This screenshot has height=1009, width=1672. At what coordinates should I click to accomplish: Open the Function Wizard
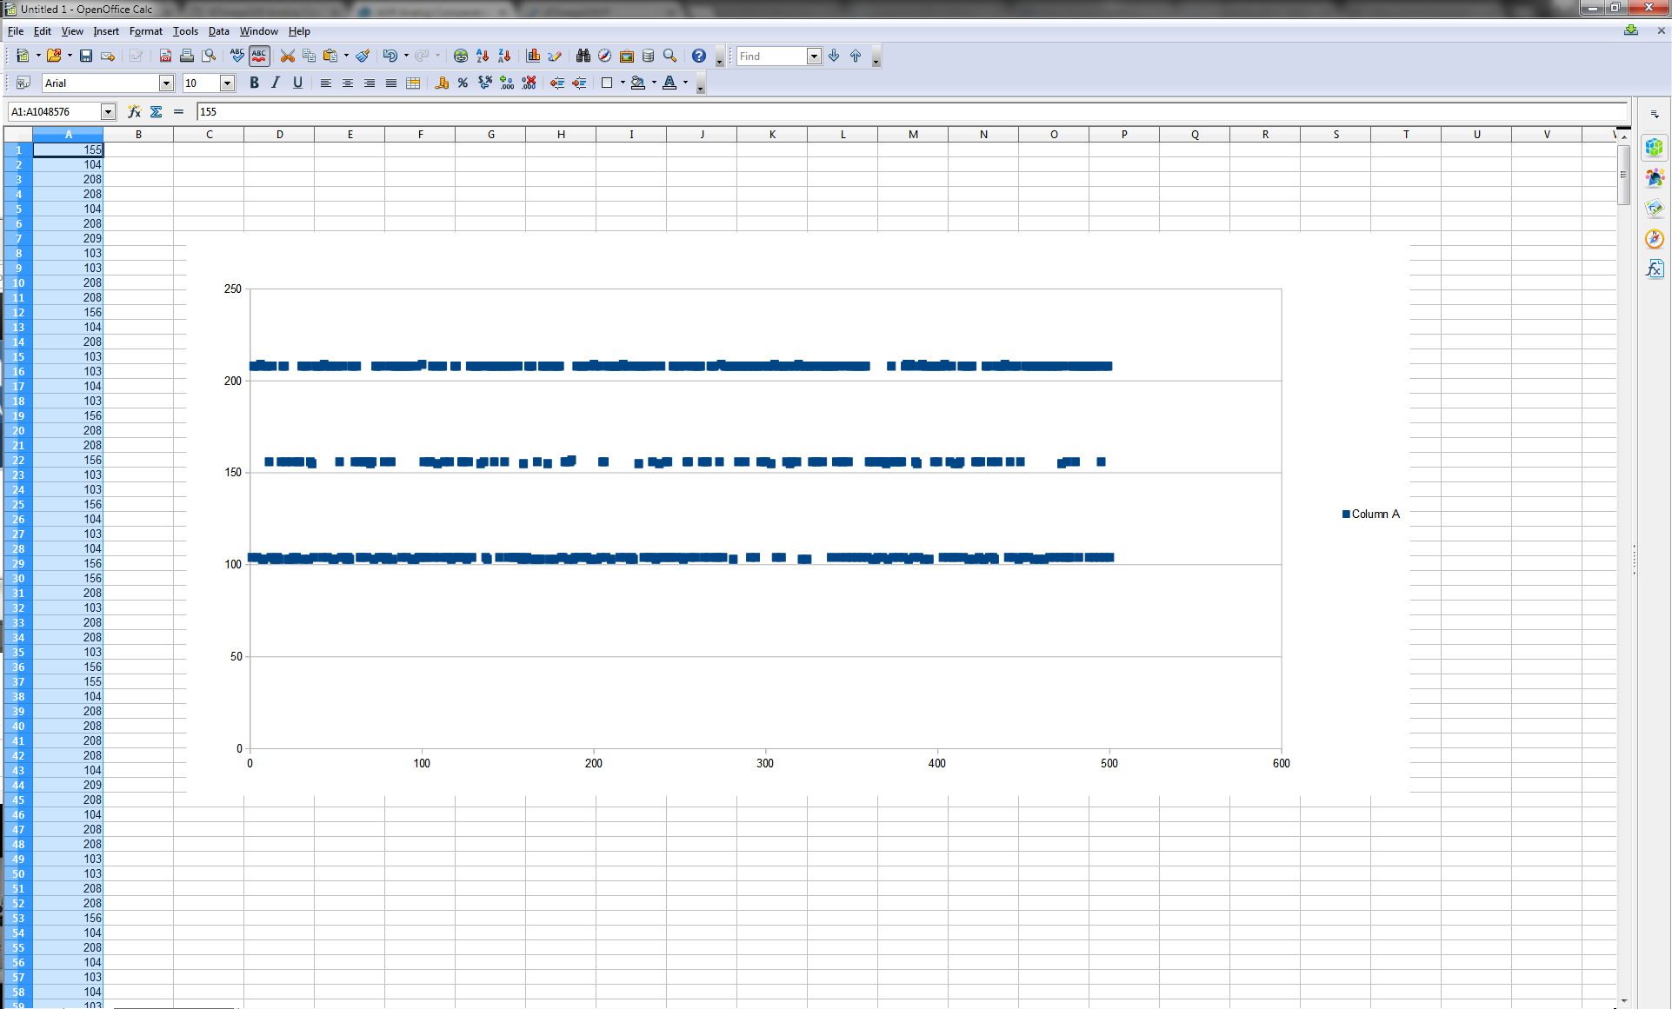point(134,111)
